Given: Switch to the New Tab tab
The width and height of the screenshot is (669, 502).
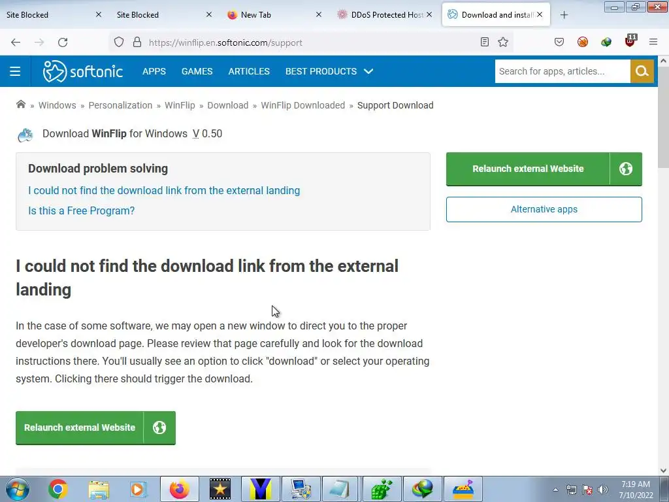Looking at the screenshot, I should (274, 15).
